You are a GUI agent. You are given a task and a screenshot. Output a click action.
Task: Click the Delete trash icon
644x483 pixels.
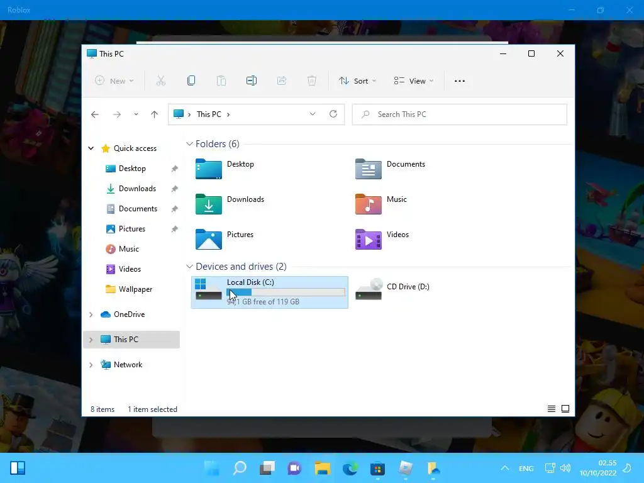point(312,81)
